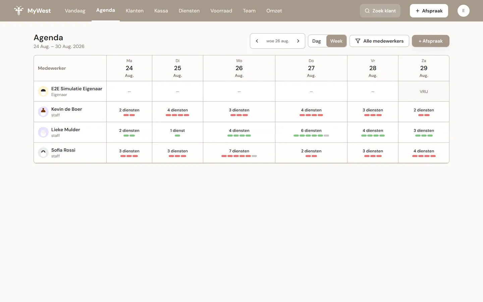Viewport: 483px width, 302px height.
Task: Click the white Afspraak button in header
Action: [x=429, y=11]
